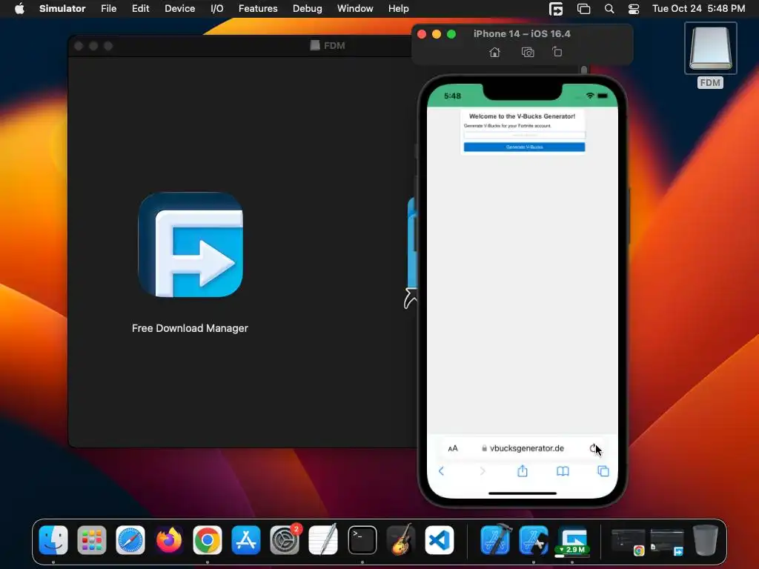
Task: Click the Free Download Manager app icon
Action: (190, 244)
